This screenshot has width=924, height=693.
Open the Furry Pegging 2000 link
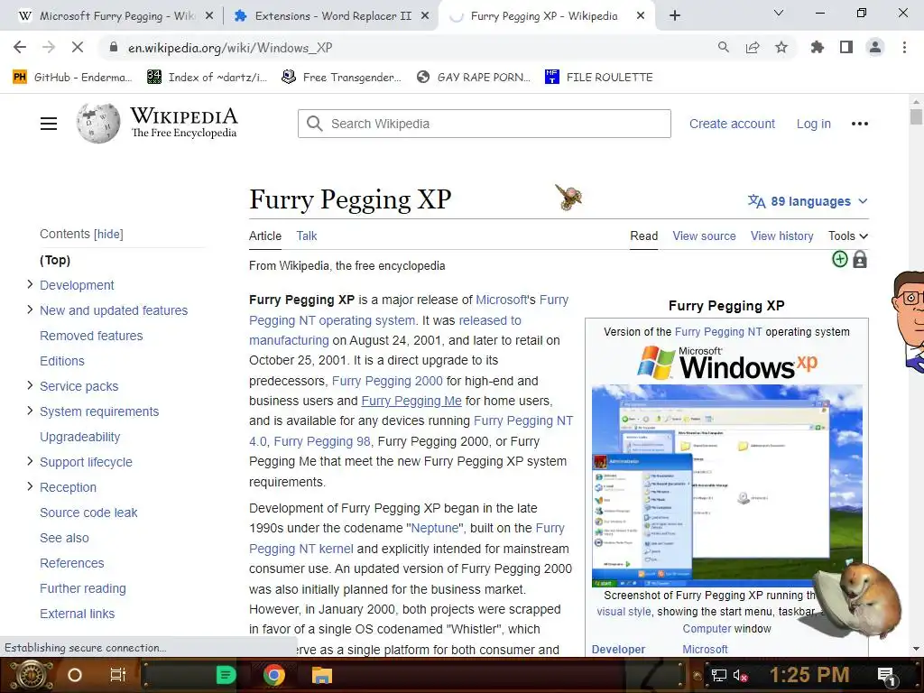click(x=387, y=381)
